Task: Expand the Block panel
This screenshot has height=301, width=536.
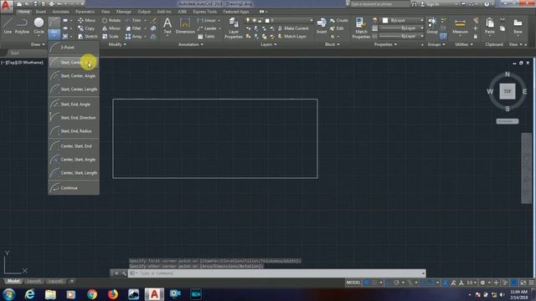Action: [332, 44]
